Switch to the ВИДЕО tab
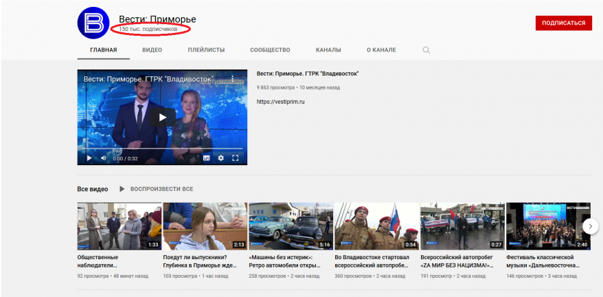 click(152, 50)
